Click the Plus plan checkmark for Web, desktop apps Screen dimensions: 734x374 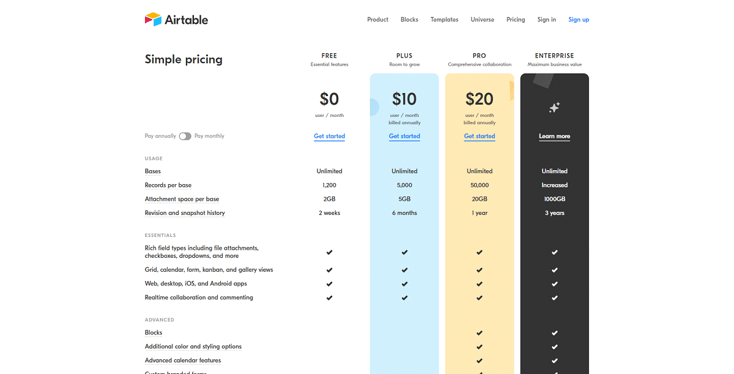(404, 283)
